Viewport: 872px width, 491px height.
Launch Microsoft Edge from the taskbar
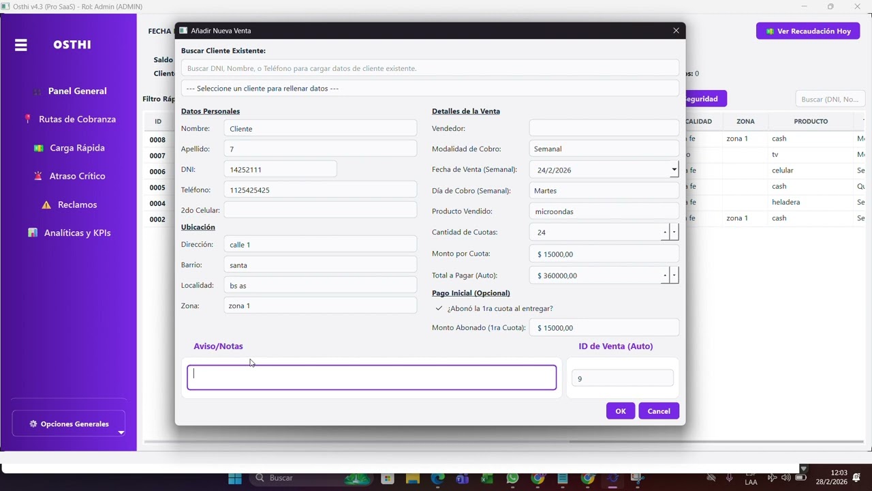tap(437, 479)
